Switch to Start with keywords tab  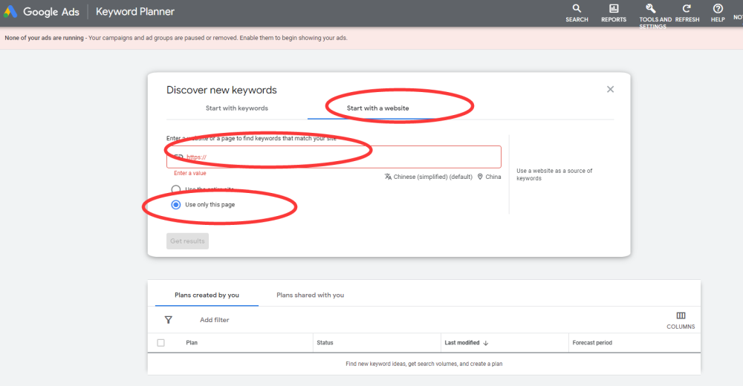tap(236, 108)
